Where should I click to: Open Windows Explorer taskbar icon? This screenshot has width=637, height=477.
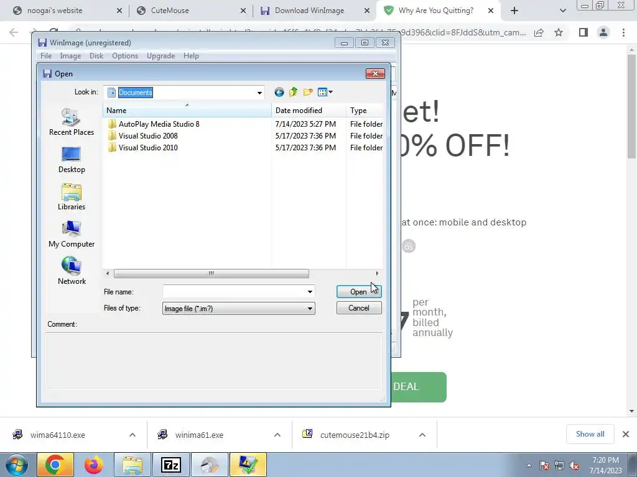tap(133, 465)
